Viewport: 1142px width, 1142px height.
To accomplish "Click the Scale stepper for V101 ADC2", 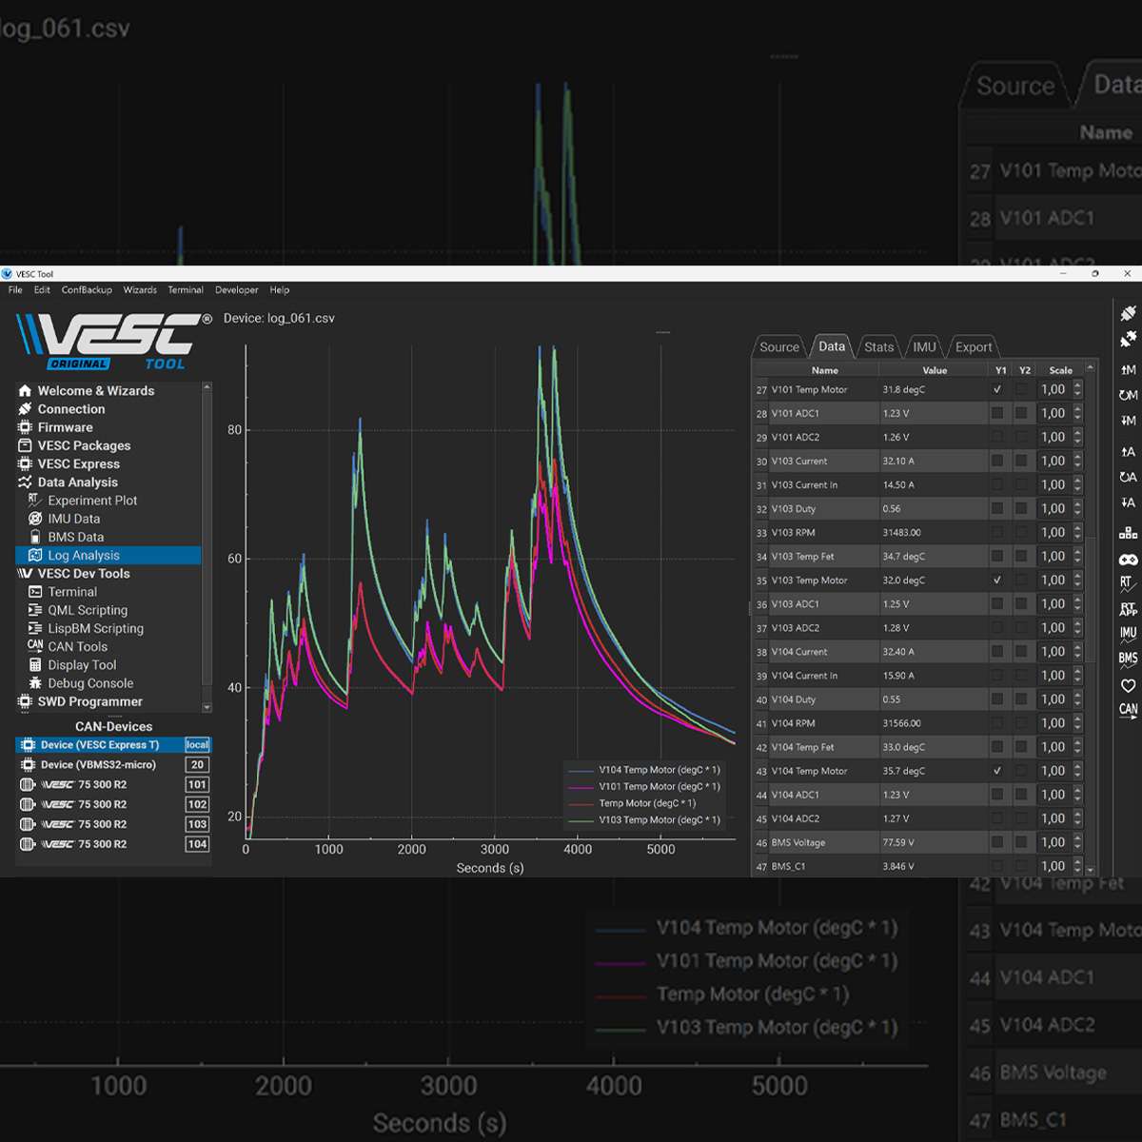I will (x=1077, y=437).
